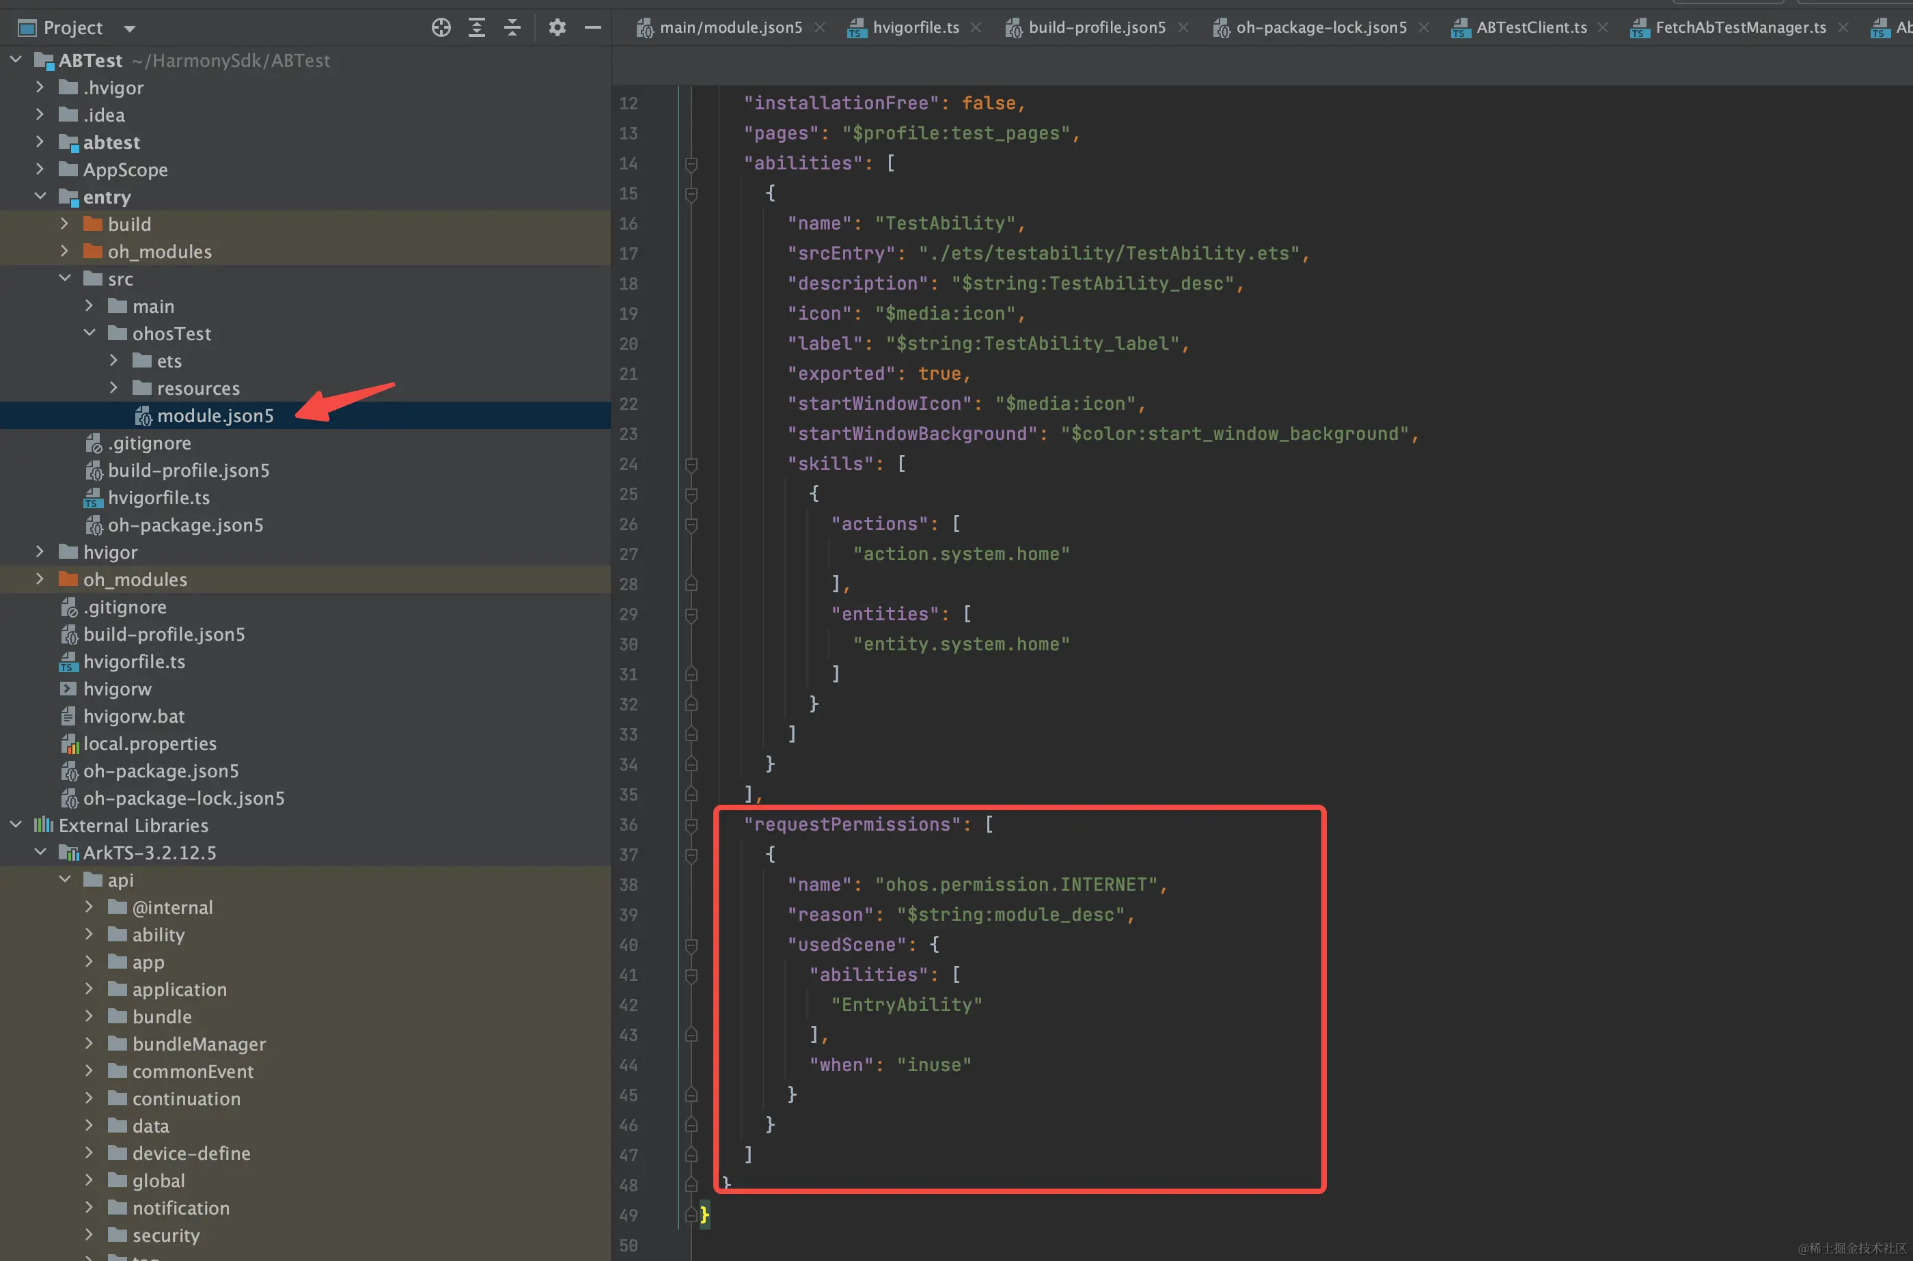
Task: Select the ArkTS-3.2.12.5 library icon
Action: click(69, 853)
